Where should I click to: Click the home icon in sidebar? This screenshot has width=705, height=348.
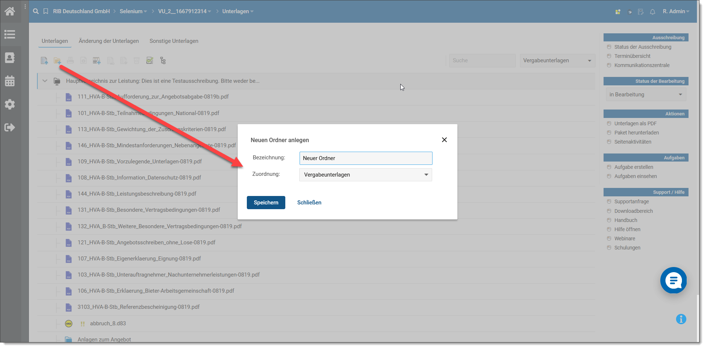(x=10, y=11)
